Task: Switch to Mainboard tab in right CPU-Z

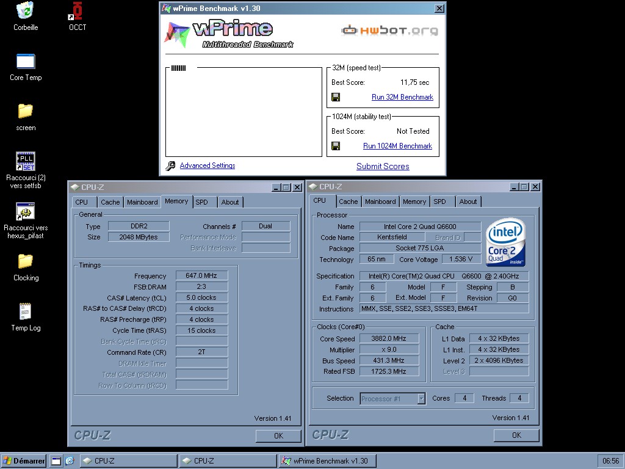Action: coord(380,202)
